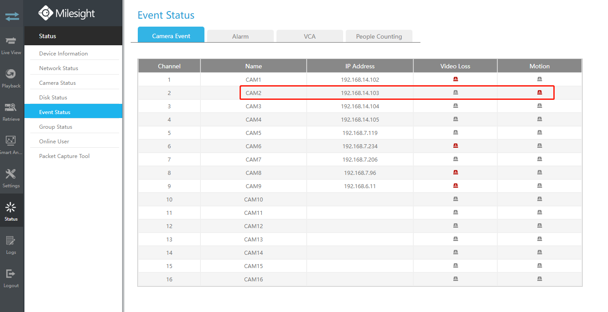This screenshot has height=312, width=608.
Task: Open Device Information page
Action: pyautogui.click(x=64, y=53)
